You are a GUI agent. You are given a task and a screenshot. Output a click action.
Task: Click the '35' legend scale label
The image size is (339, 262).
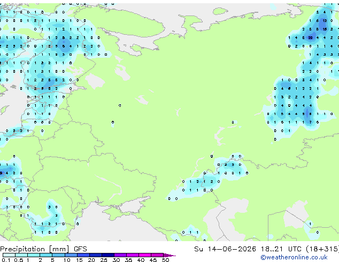click(128, 260)
